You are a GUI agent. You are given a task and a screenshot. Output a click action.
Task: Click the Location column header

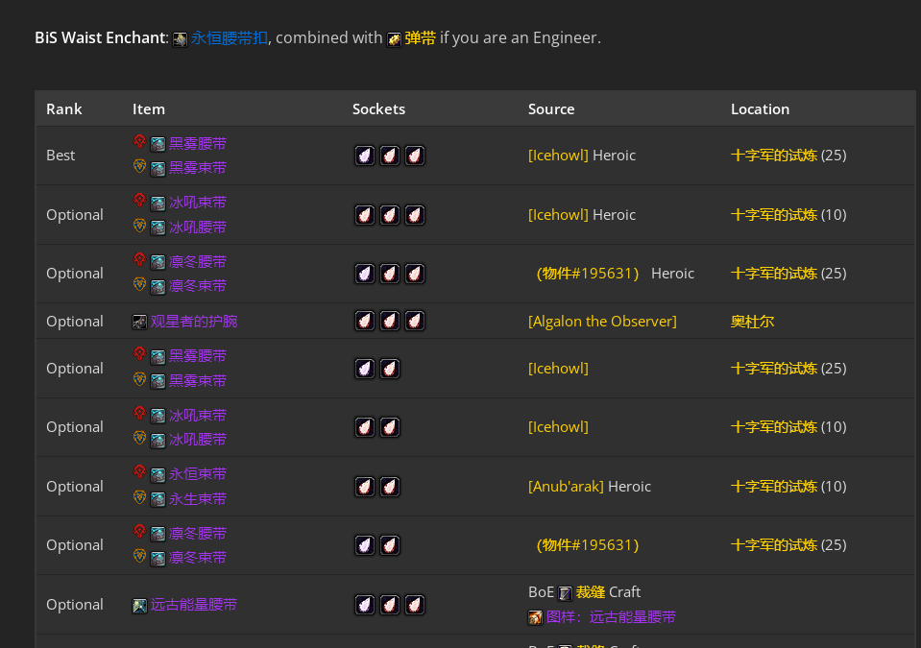tap(760, 109)
